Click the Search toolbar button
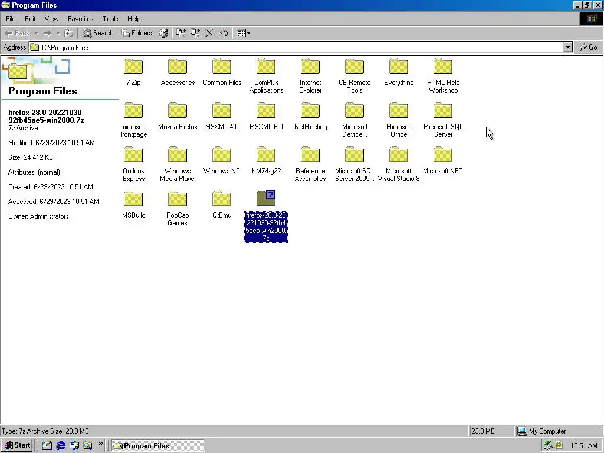 pos(99,33)
